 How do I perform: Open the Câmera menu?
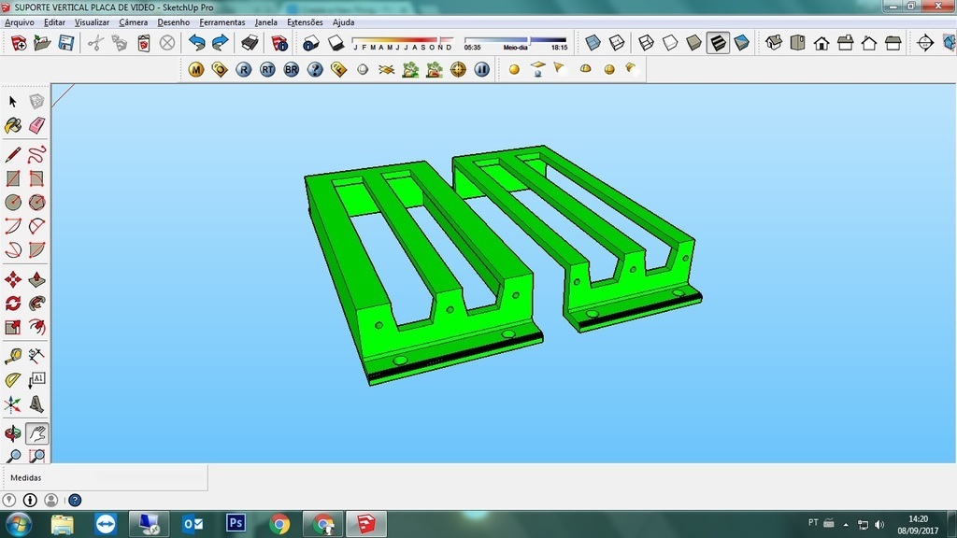click(x=133, y=21)
